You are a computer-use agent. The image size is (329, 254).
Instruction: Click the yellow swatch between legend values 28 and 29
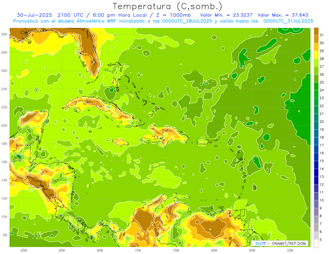(316, 55)
